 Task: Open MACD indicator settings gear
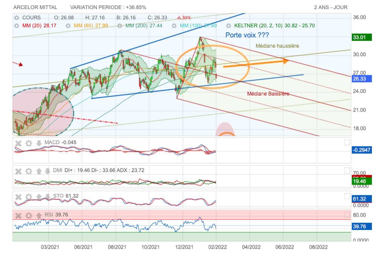[x=28, y=143]
